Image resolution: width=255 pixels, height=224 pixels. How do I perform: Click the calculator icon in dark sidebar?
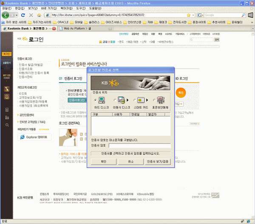tap(7, 110)
